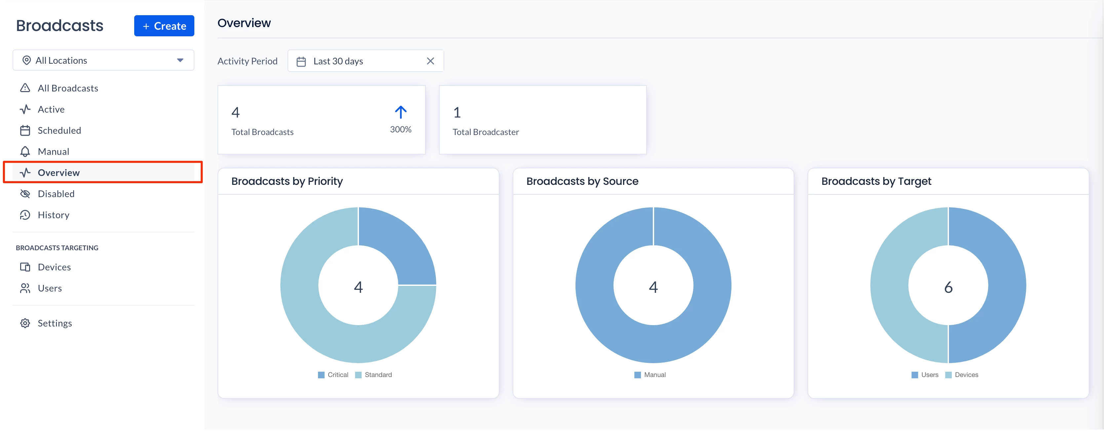Image resolution: width=1104 pixels, height=443 pixels.
Task: Go to the Scheduled broadcasts list
Action: click(x=59, y=130)
